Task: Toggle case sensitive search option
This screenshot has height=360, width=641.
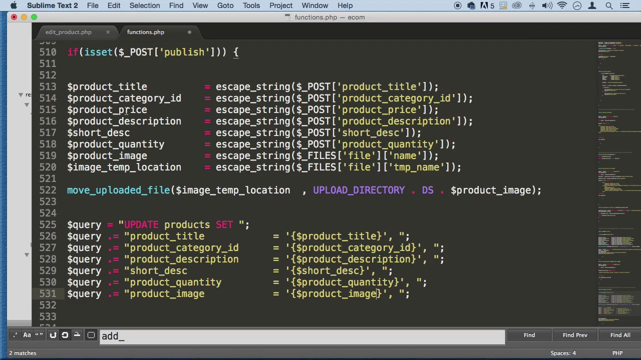Action: tap(27, 335)
